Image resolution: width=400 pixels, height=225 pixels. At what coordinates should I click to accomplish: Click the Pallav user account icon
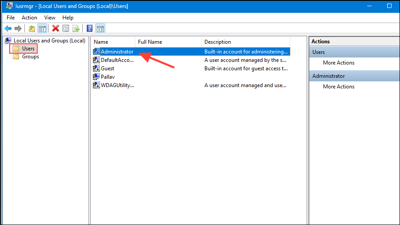pyautogui.click(x=96, y=77)
